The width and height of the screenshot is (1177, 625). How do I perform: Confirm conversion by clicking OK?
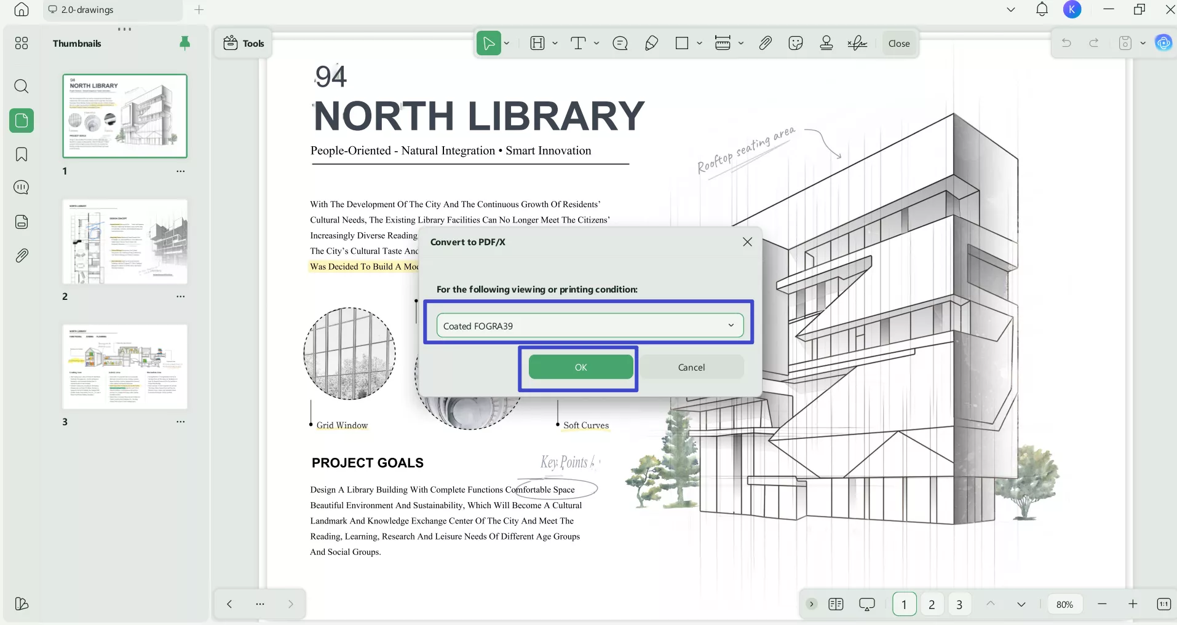(581, 367)
